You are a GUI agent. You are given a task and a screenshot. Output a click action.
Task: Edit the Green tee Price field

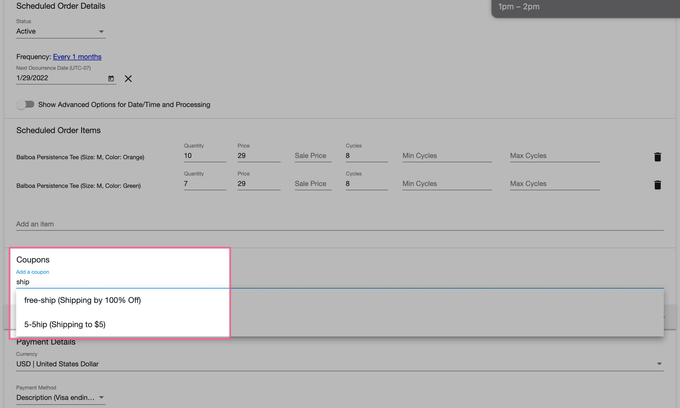(x=258, y=183)
